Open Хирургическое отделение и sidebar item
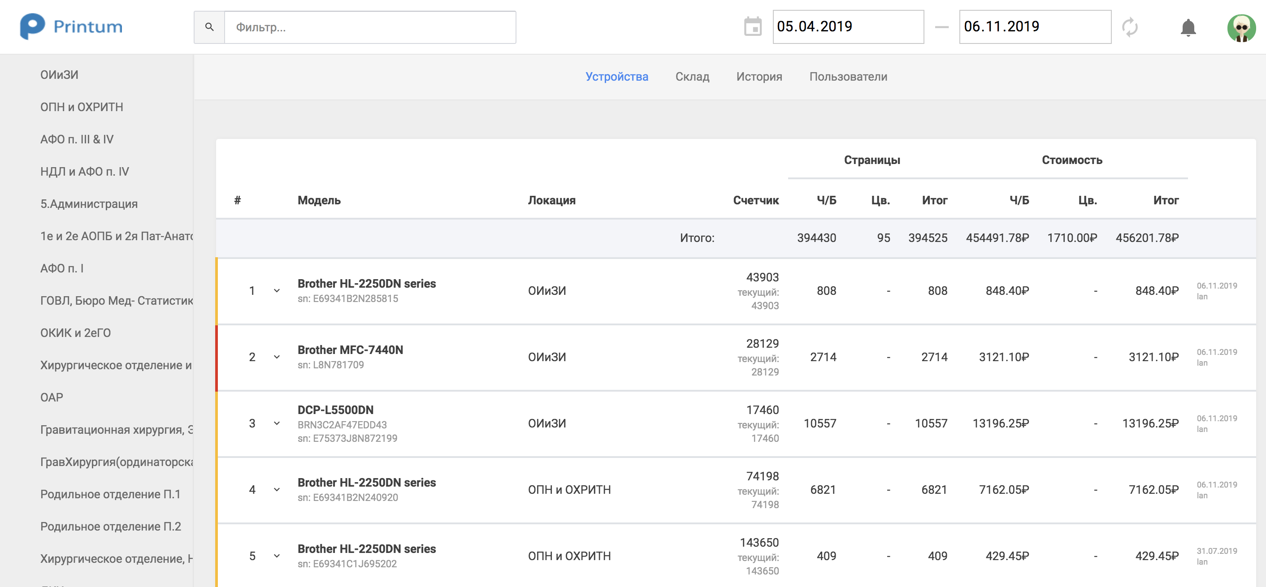 click(116, 366)
